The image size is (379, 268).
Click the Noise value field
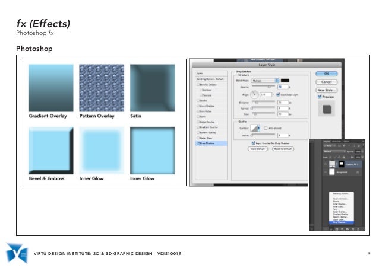[283, 135]
